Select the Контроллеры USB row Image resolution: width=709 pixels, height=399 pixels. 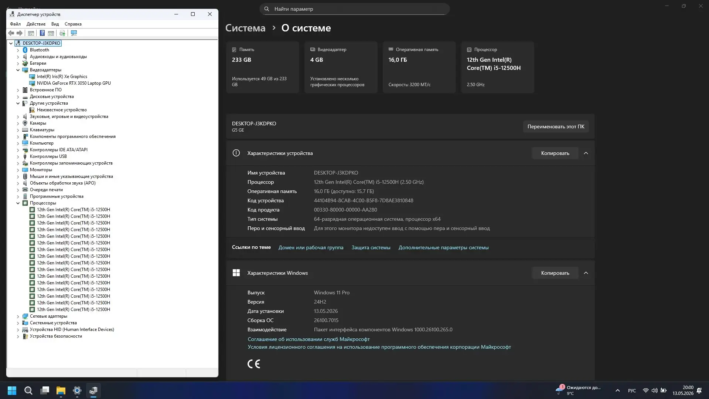pos(48,156)
